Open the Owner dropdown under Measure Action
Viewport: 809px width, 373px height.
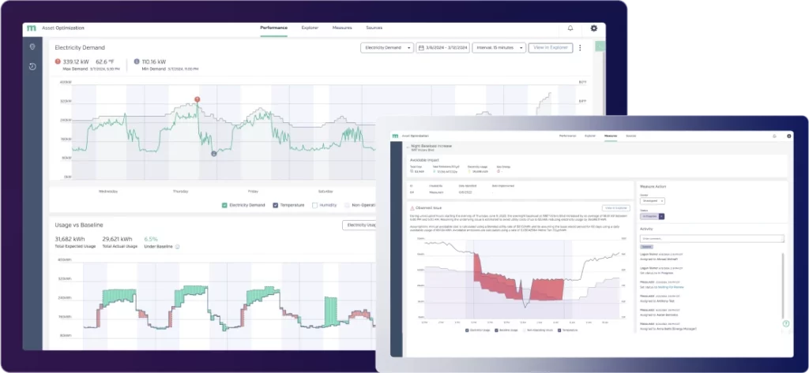[653, 201]
